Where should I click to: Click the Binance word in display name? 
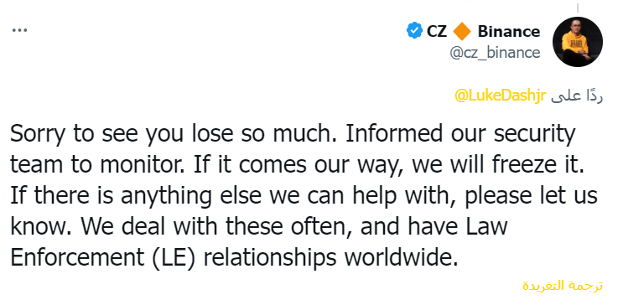pyautogui.click(x=509, y=31)
